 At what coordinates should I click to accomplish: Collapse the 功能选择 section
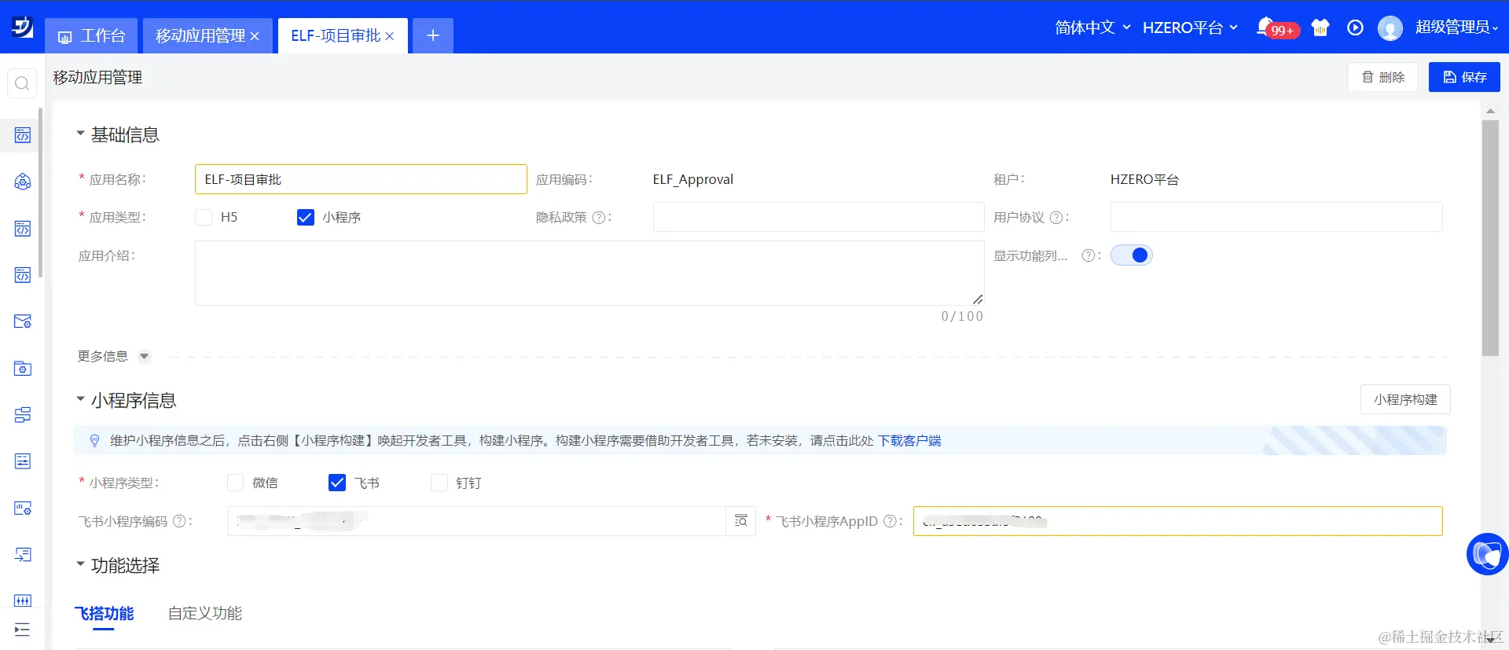[x=80, y=564]
